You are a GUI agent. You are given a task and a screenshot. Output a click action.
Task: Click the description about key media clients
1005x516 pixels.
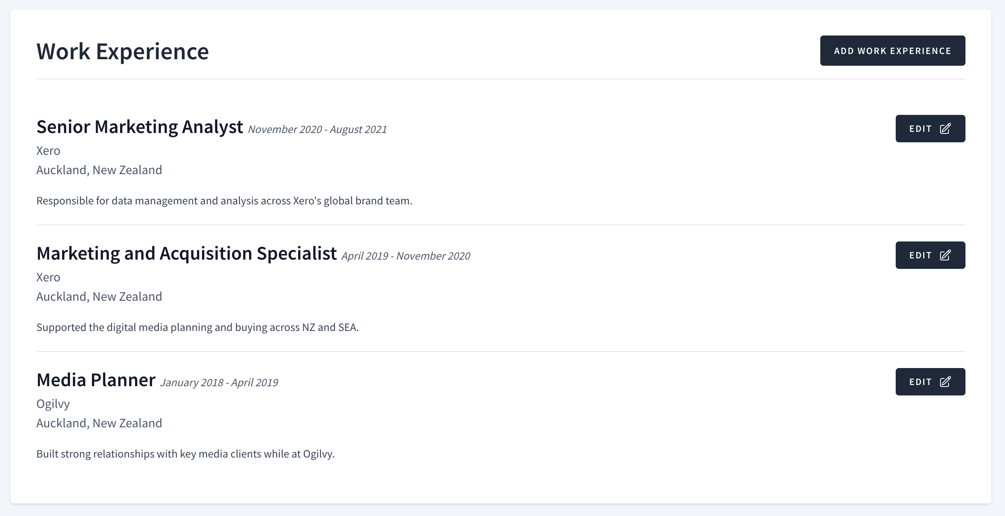[186, 454]
